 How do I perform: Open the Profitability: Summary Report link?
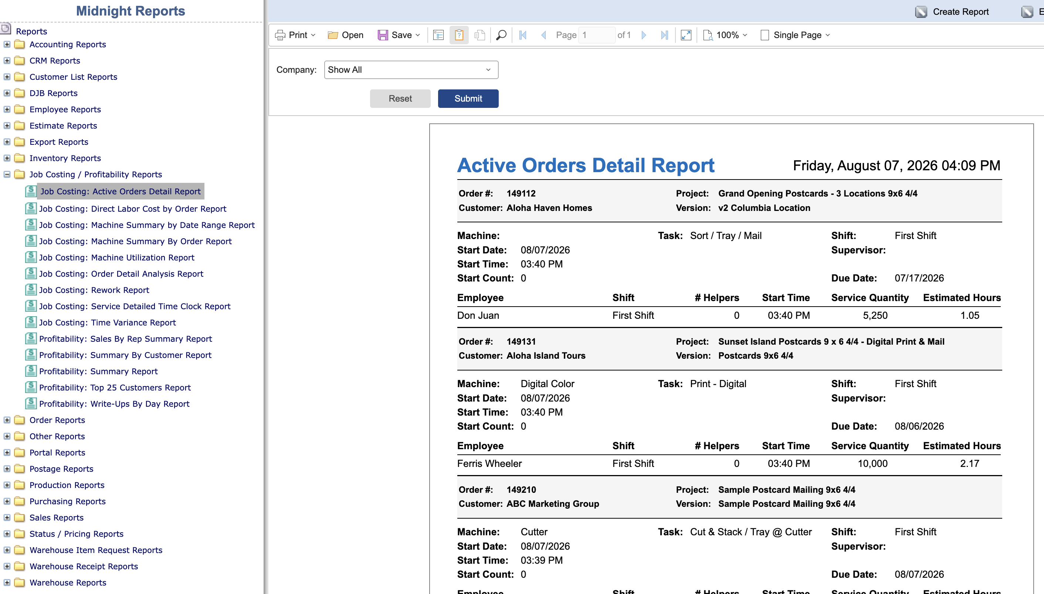pos(98,372)
